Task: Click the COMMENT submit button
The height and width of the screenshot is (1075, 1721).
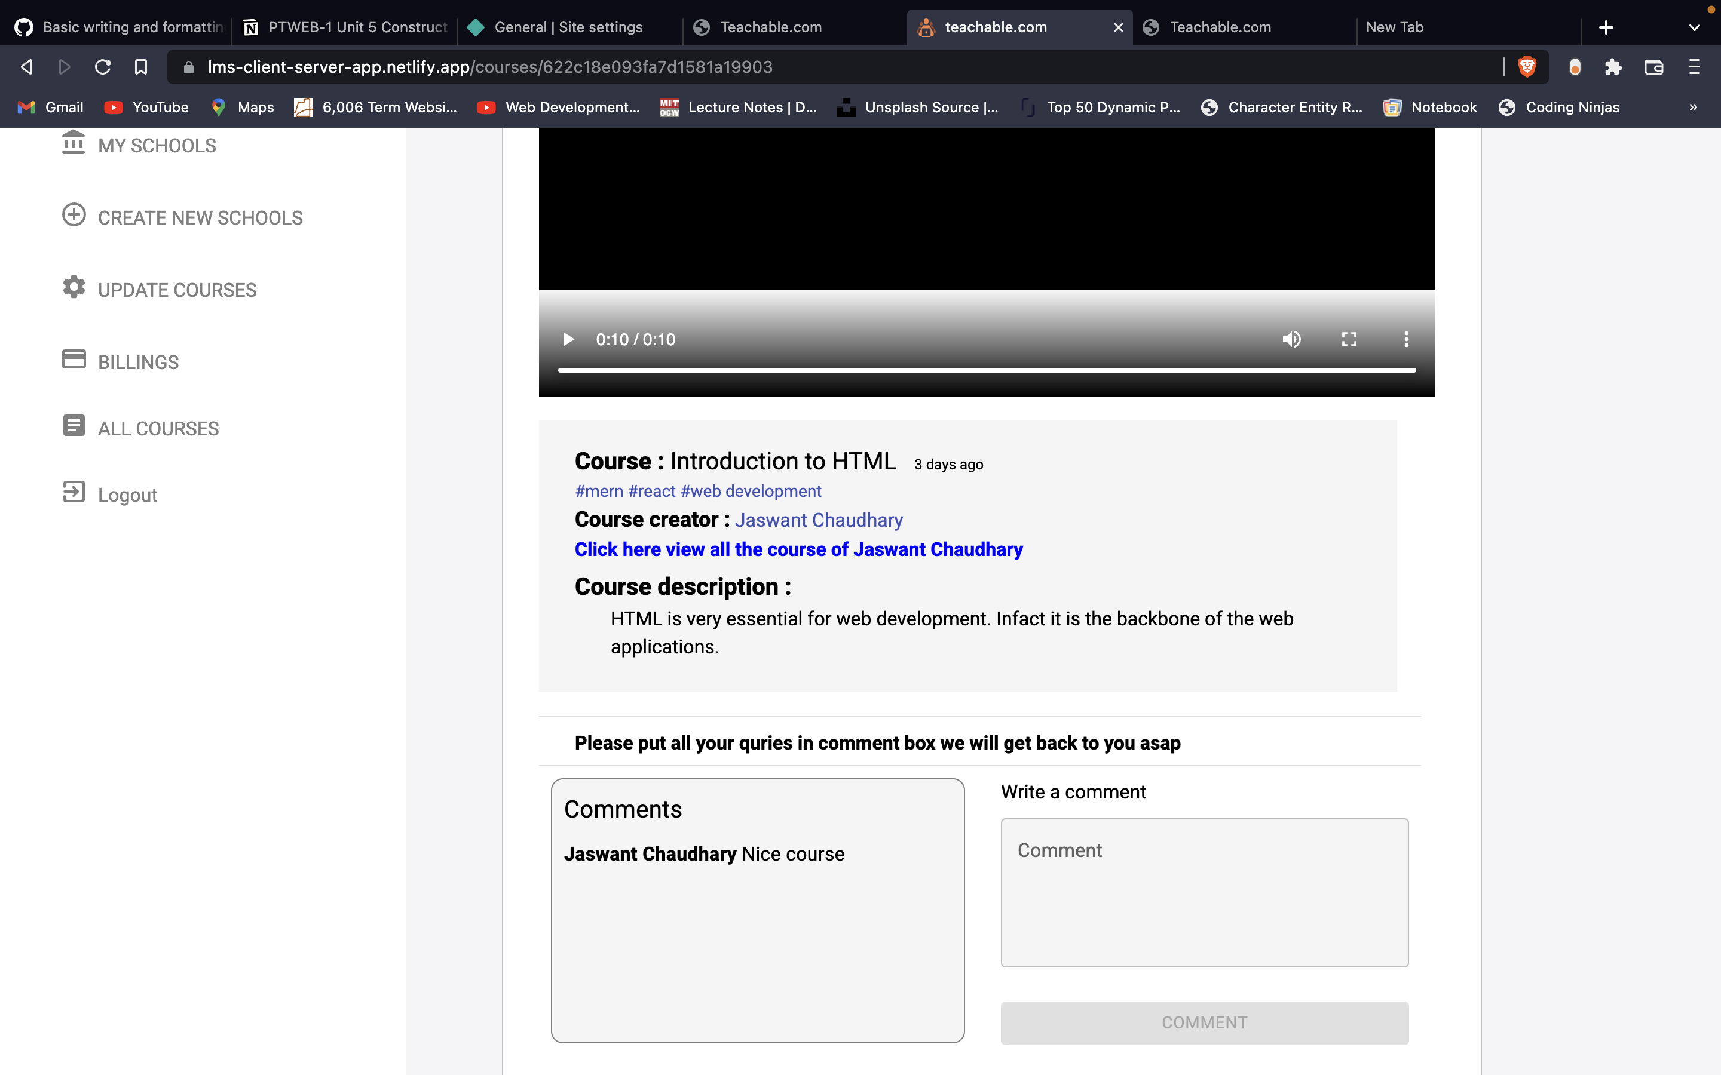Action: tap(1204, 1022)
